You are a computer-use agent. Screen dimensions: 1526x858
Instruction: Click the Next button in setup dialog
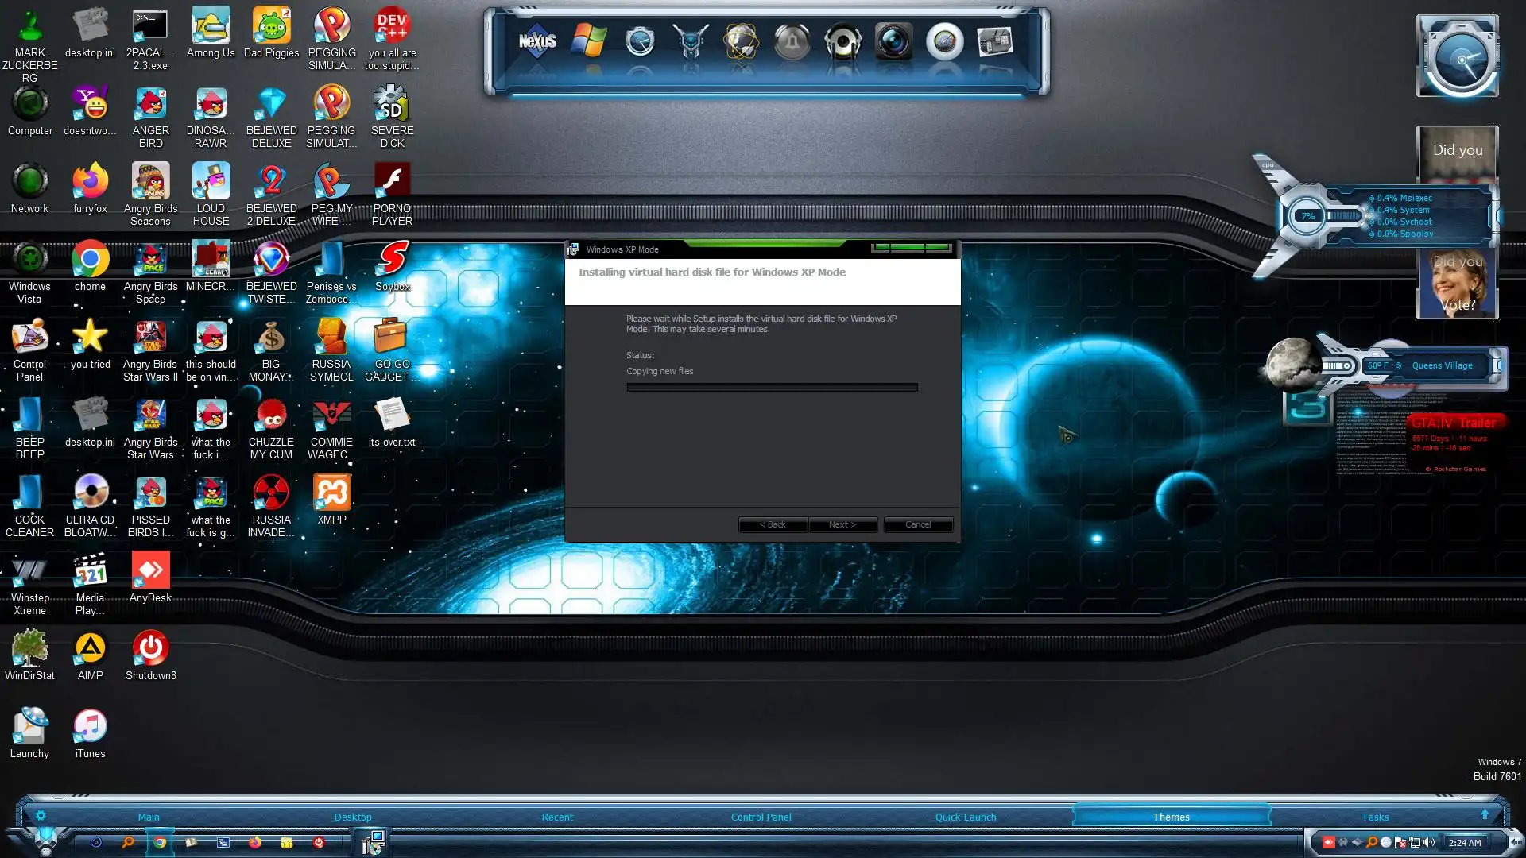point(842,524)
